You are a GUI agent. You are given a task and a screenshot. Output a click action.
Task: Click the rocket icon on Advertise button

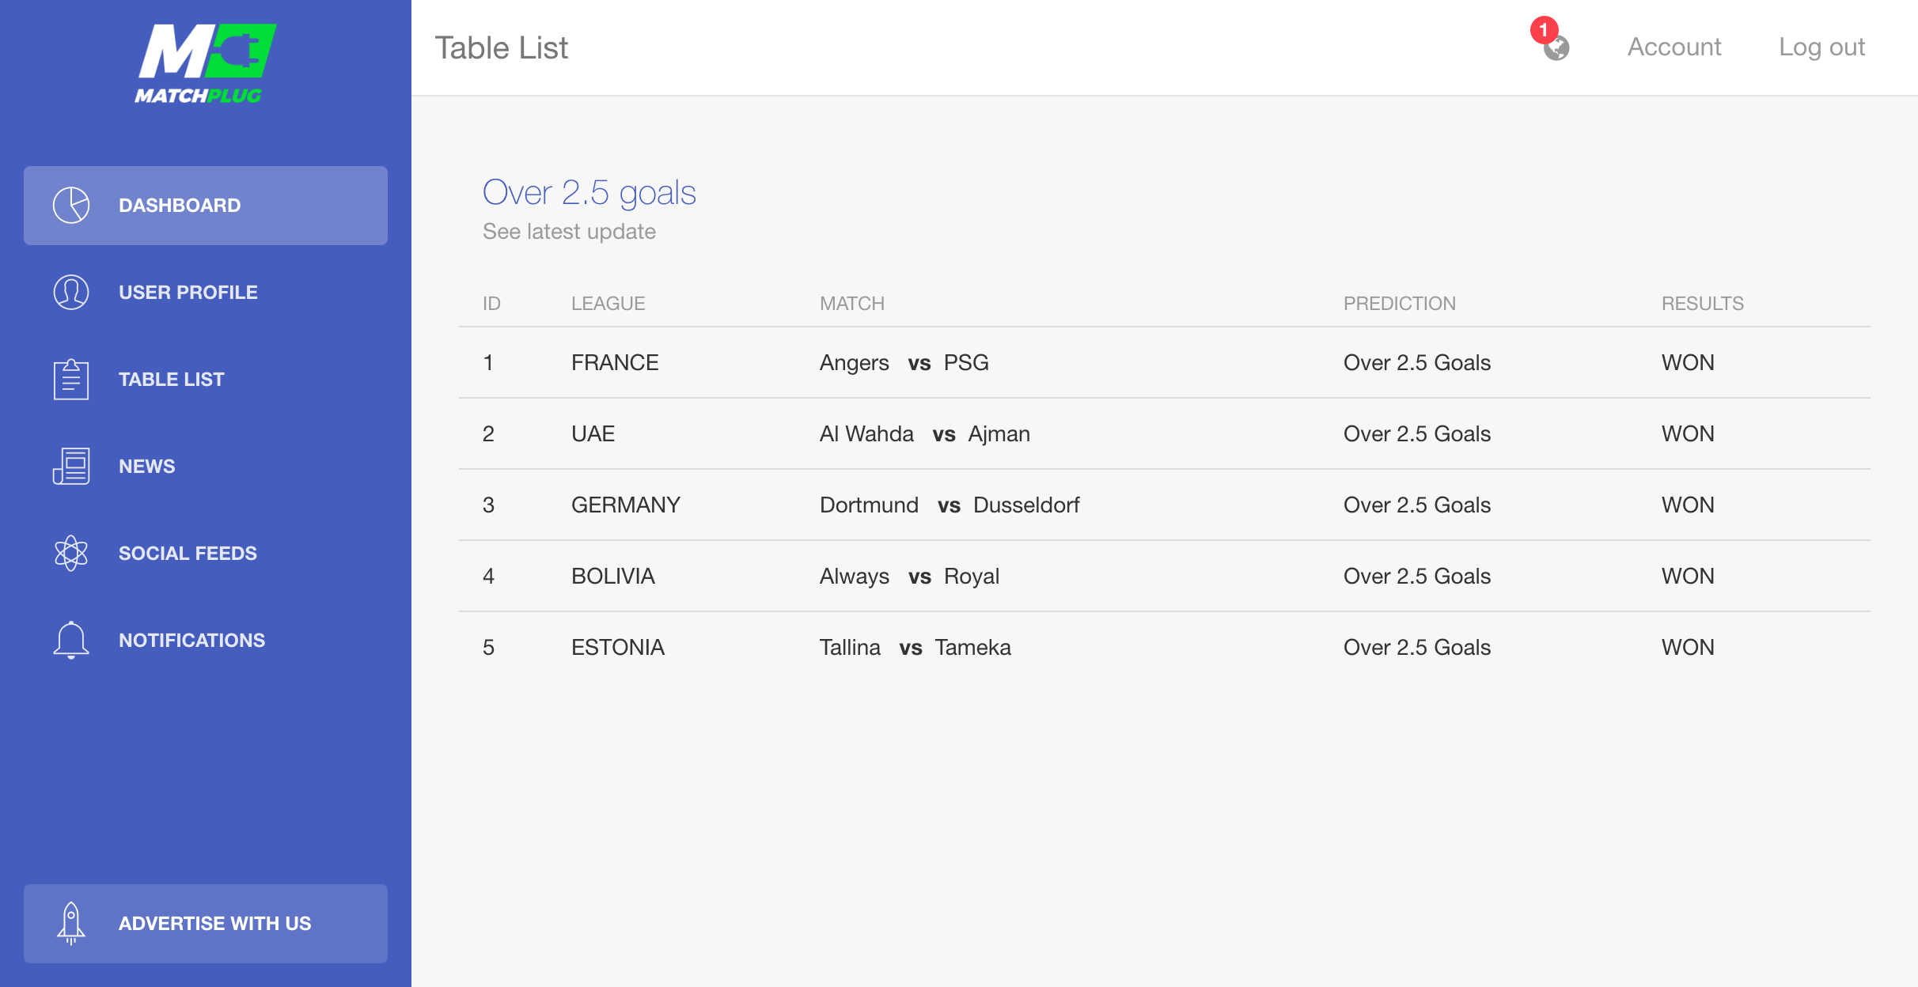[71, 924]
